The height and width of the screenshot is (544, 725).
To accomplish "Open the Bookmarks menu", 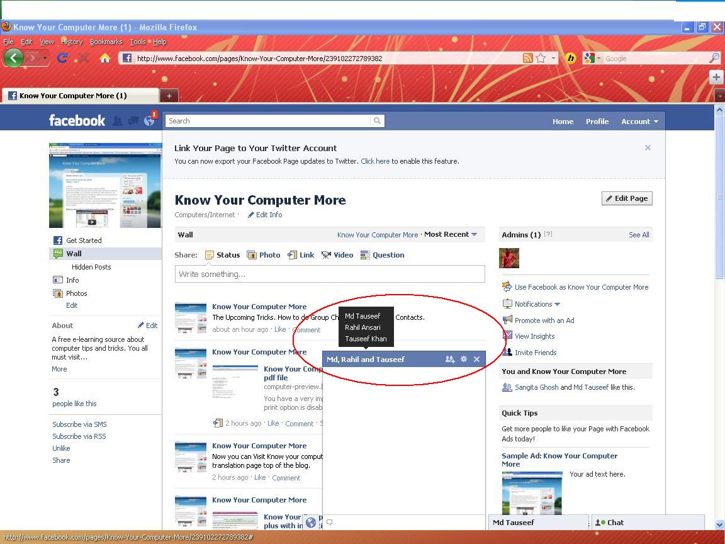I will click(x=106, y=42).
